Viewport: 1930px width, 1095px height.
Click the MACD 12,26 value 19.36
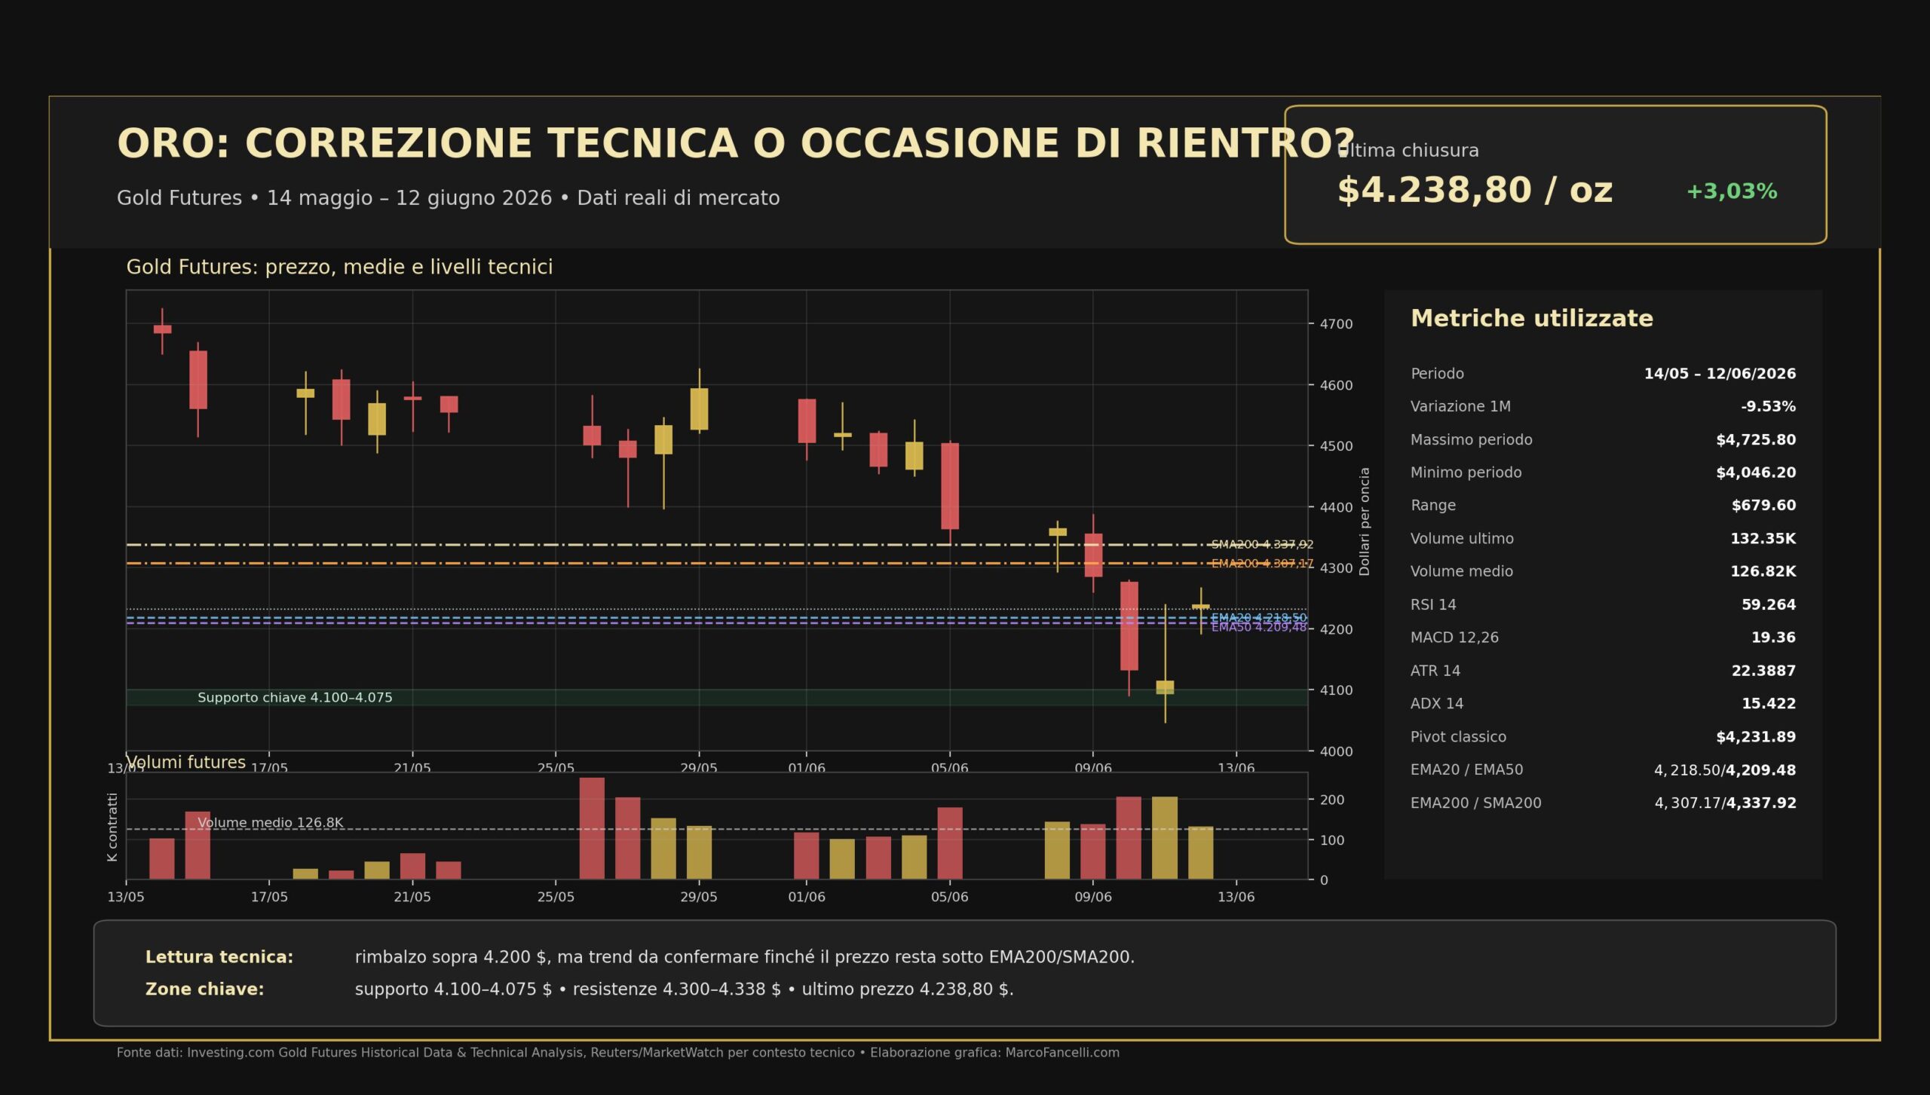[1773, 638]
